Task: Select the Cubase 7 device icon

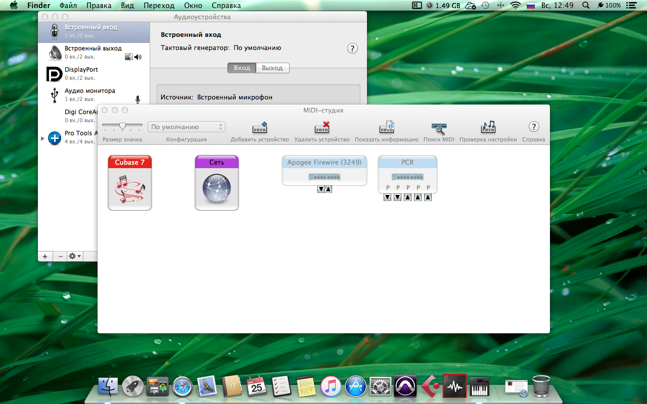Action: click(130, 183)
